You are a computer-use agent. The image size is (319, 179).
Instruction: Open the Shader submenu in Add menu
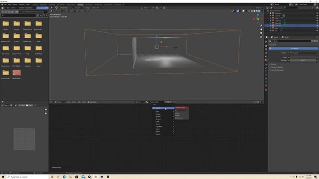point(164,117)
